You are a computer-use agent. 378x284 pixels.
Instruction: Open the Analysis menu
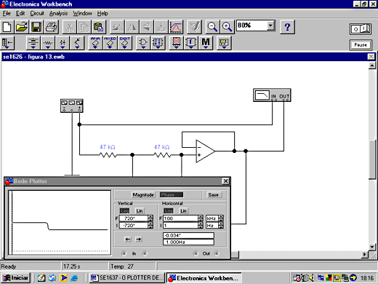click(x=58, y=13)
